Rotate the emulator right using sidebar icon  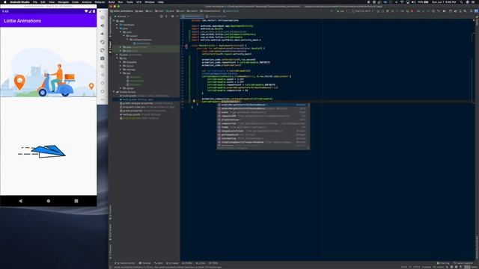(x=103, y=50)
